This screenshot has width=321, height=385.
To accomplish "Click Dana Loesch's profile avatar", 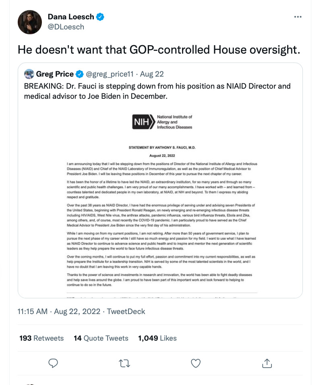I will 30,22.
